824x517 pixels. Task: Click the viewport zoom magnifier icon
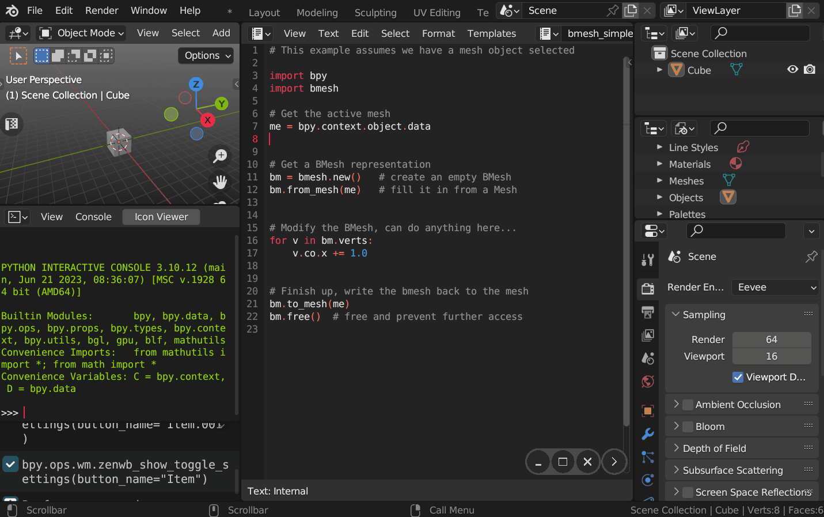[x=220, y=156]
